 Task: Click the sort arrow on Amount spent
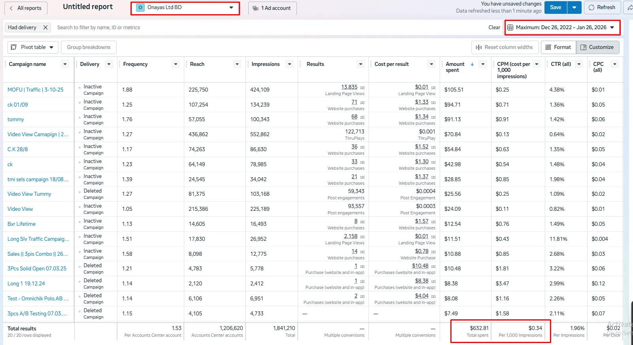[x=472, y=64]
